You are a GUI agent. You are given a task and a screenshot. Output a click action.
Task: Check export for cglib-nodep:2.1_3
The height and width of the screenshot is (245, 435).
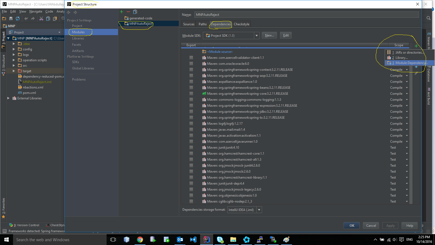tap(191, 201)
